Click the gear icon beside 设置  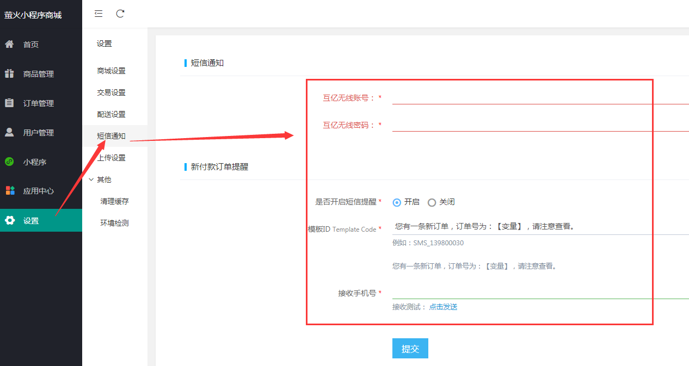[9, 220]
